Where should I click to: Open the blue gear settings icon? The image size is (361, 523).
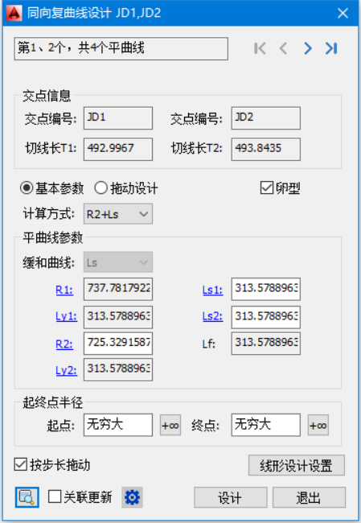coord(133,497)
